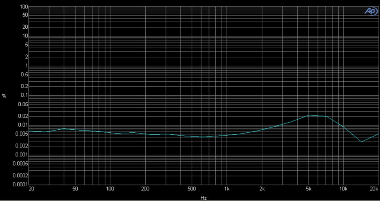Click the 0.1 label on the percent axis

[24, 96]
